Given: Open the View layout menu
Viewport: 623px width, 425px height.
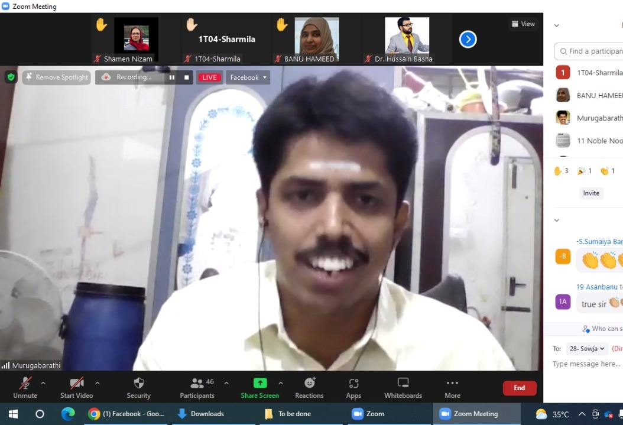Looking at the screenshot, I should click(x=523, y=24).
